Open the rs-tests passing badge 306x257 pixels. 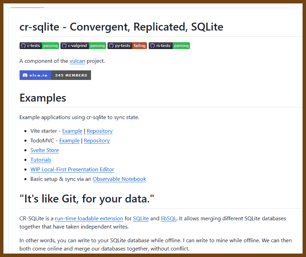(x=169, y=46)
